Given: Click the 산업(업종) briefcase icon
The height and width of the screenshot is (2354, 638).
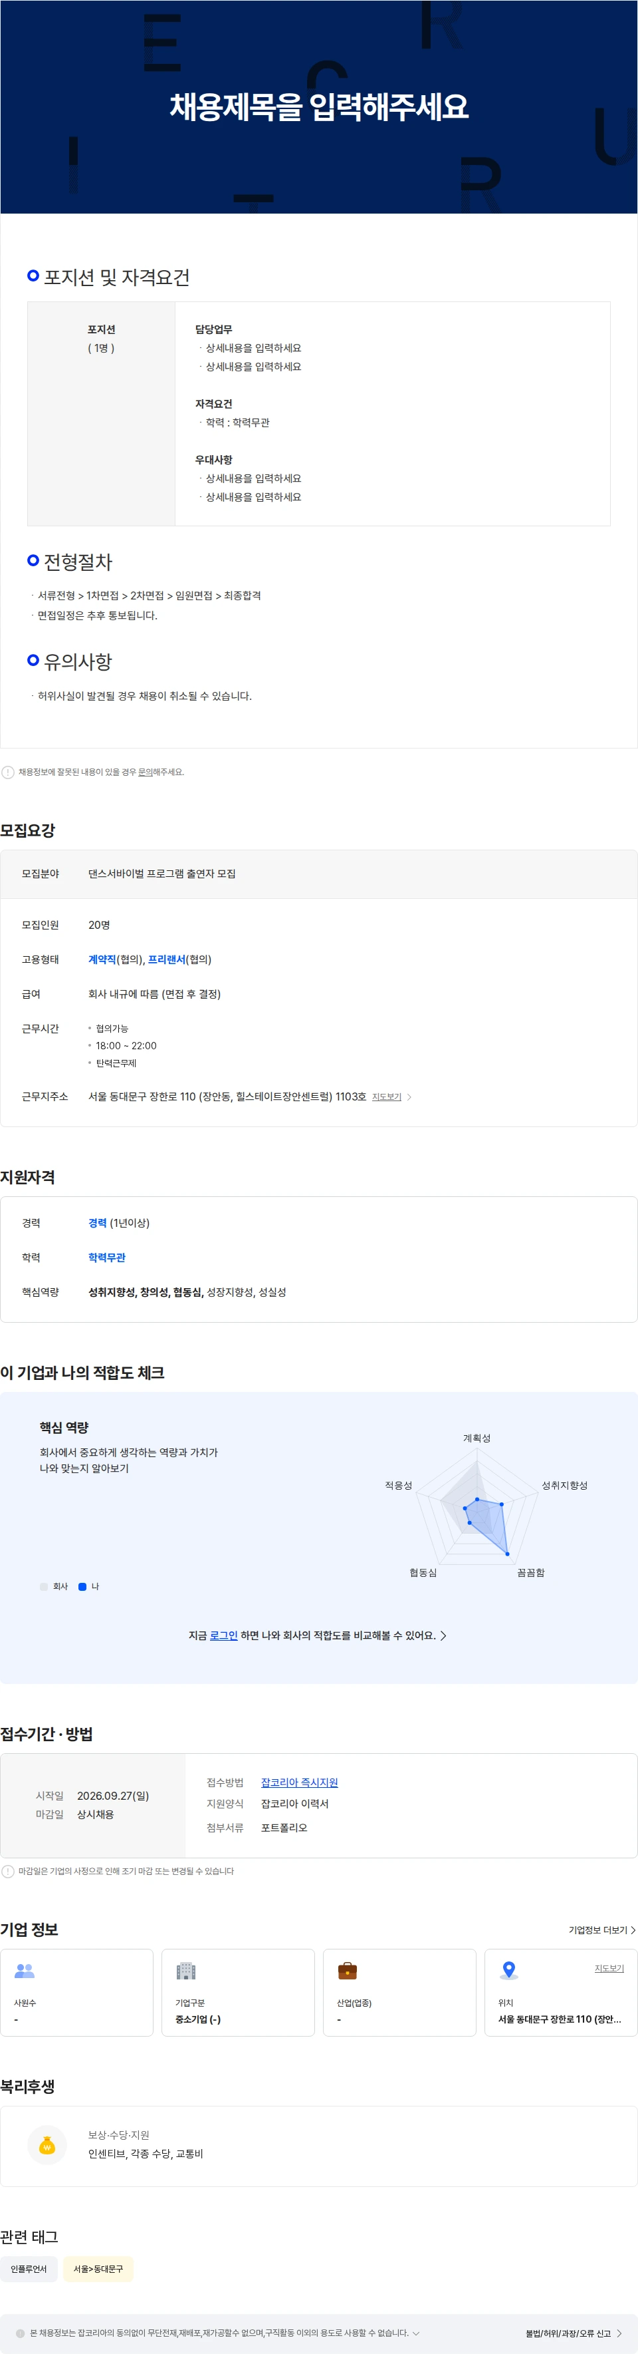Looking at the screenshot, I should coord(348,1971).
